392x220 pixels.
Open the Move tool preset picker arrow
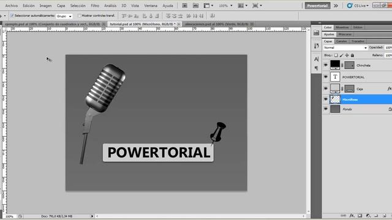(5, 16)
